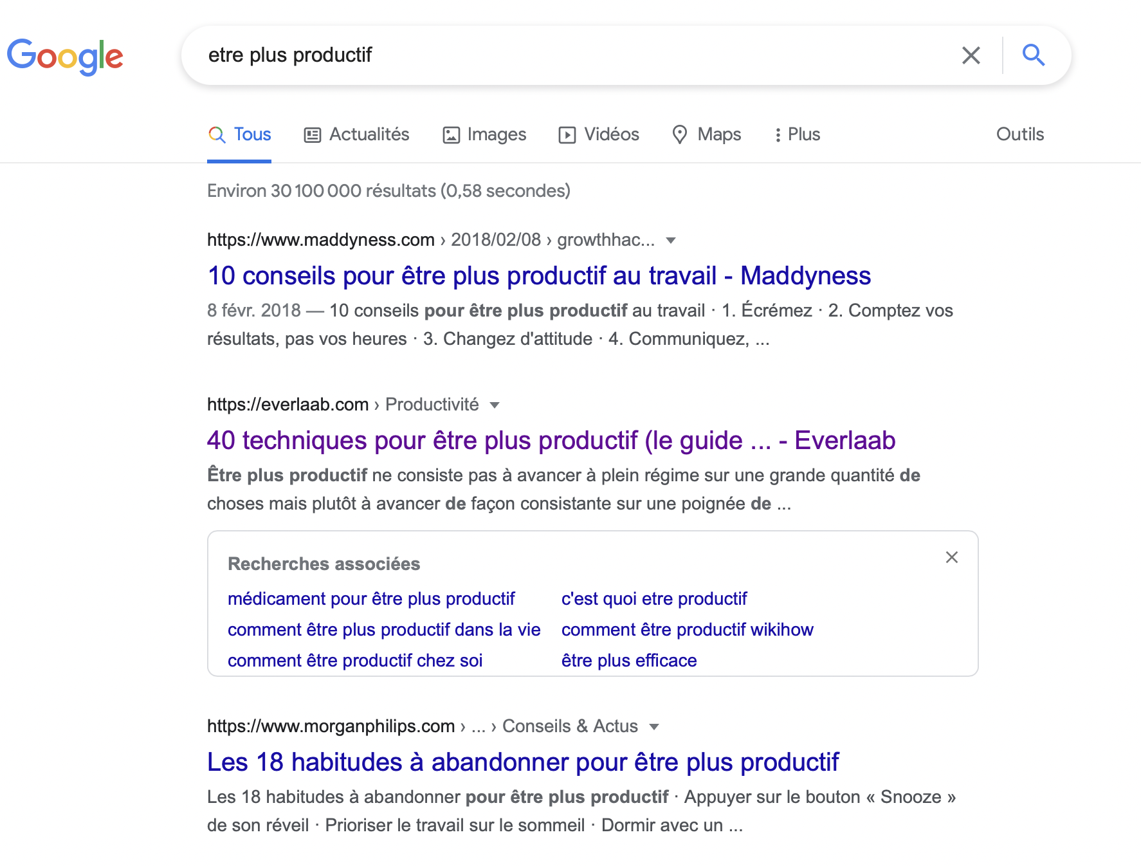Click the blue magnifying glass search button

tap(1034, 55)
